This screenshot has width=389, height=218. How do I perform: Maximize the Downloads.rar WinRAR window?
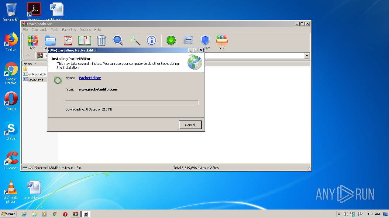[302, 24]
